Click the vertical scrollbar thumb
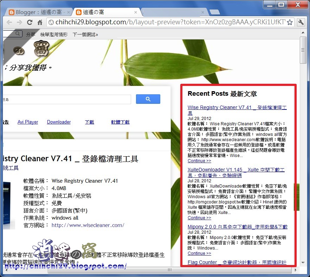 (x=303, y=50)
